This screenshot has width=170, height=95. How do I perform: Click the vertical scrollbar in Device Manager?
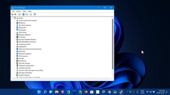113,44
